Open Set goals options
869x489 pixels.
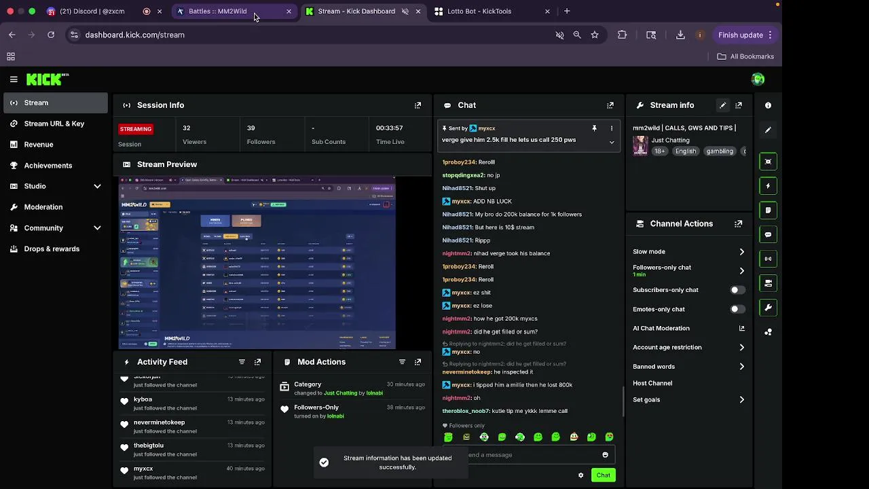[x=688, y=400]
